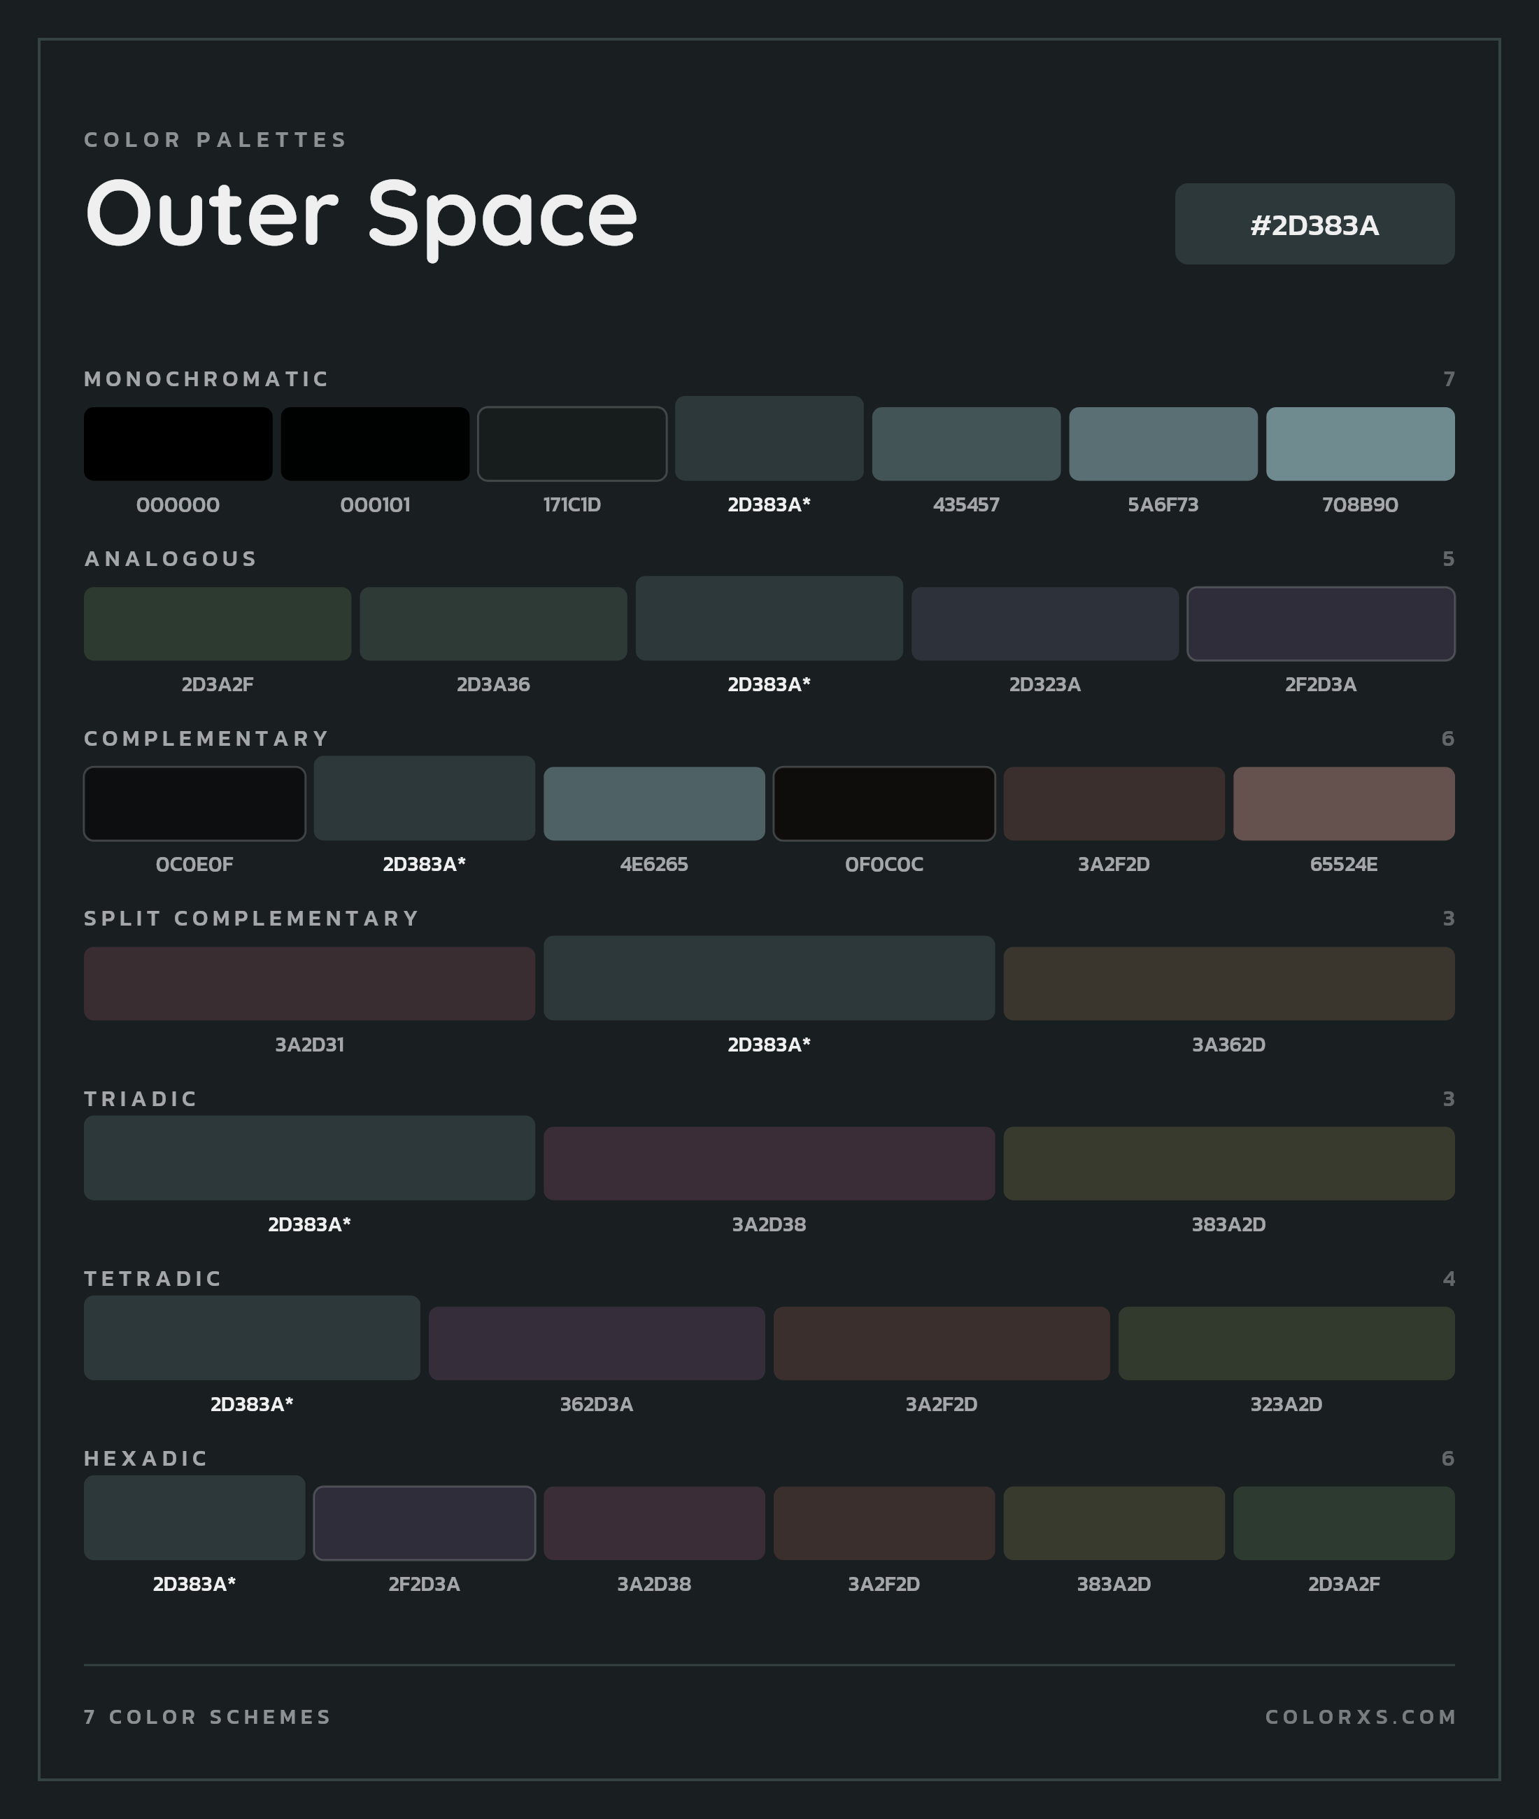
Task: Click the ANALOGOUS section heading
Action: click(x=170, y=558)
